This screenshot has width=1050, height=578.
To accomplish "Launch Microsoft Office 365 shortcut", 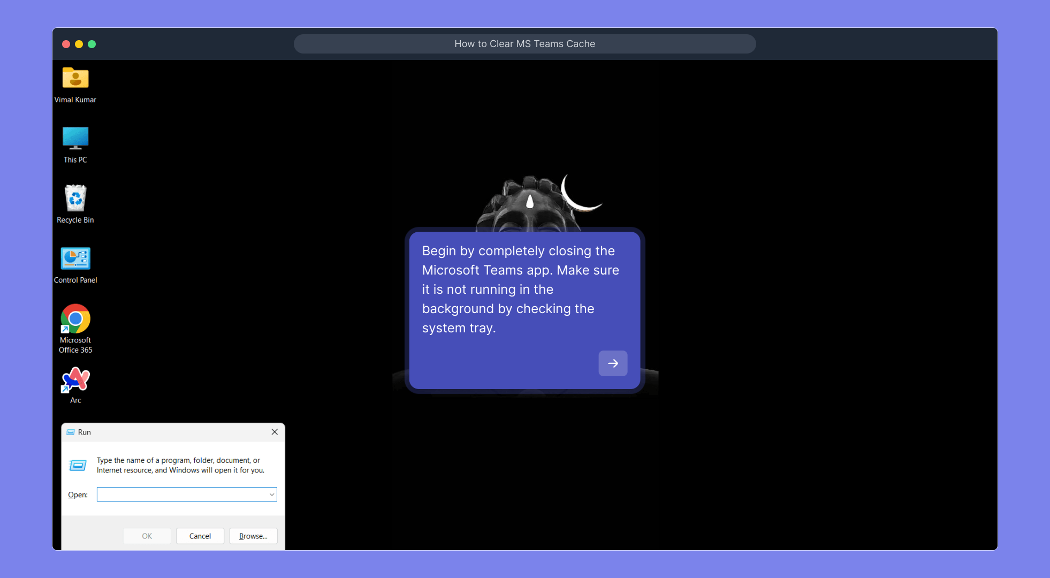I will pos(75,320).
